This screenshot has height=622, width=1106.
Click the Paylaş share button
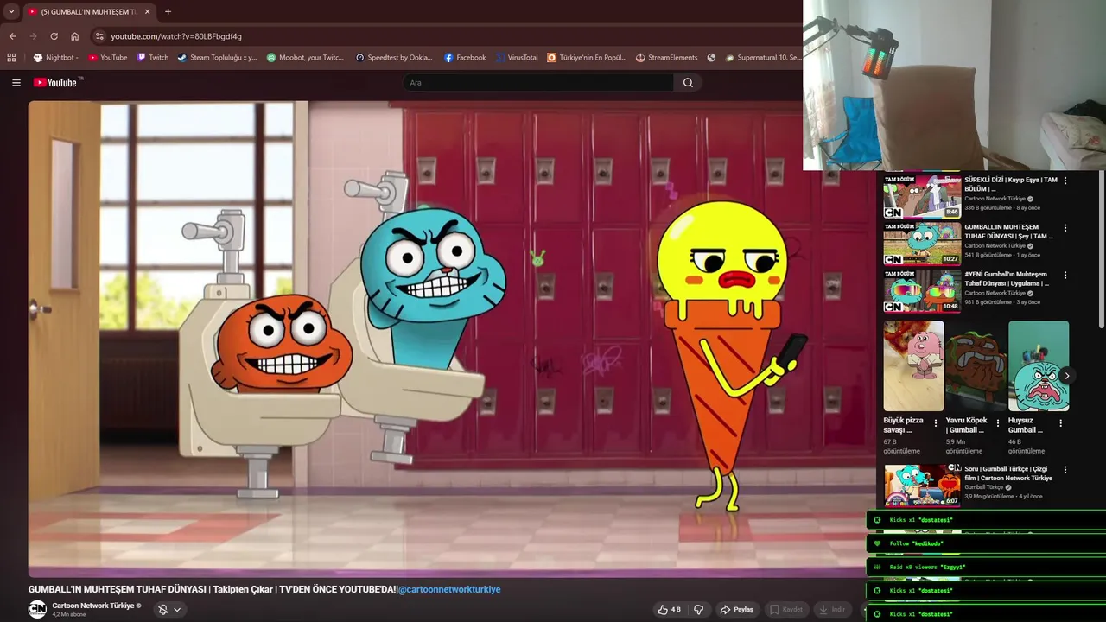point(737,609)
